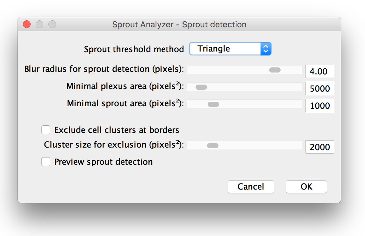Click the Sprout Analyzer title bar text
The height and width of the screenshot is (236, 365).
[x=179, y=24]
